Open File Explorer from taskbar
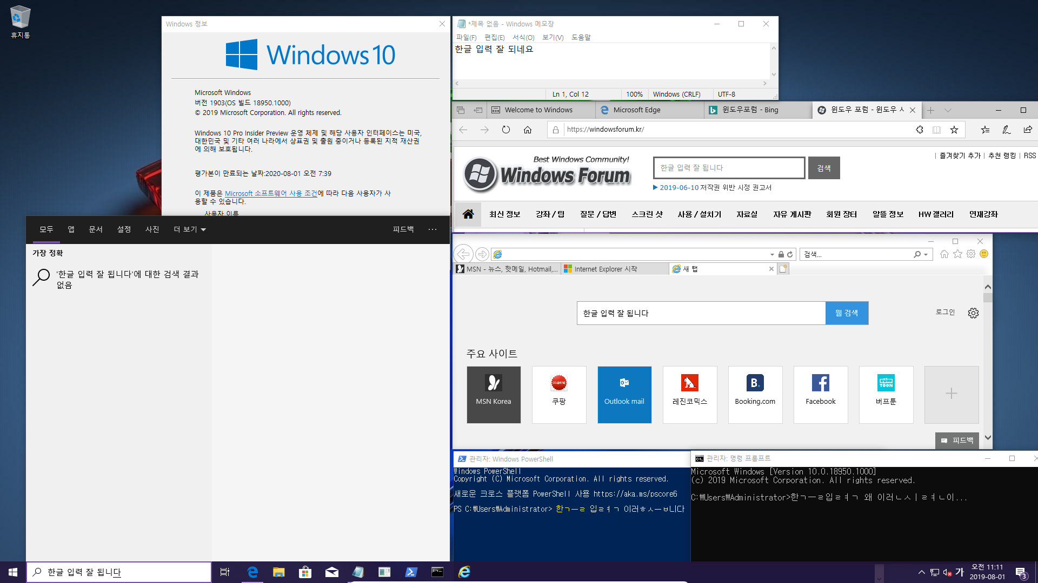Viewport: 1038px width, 583px height. [279, 572]
